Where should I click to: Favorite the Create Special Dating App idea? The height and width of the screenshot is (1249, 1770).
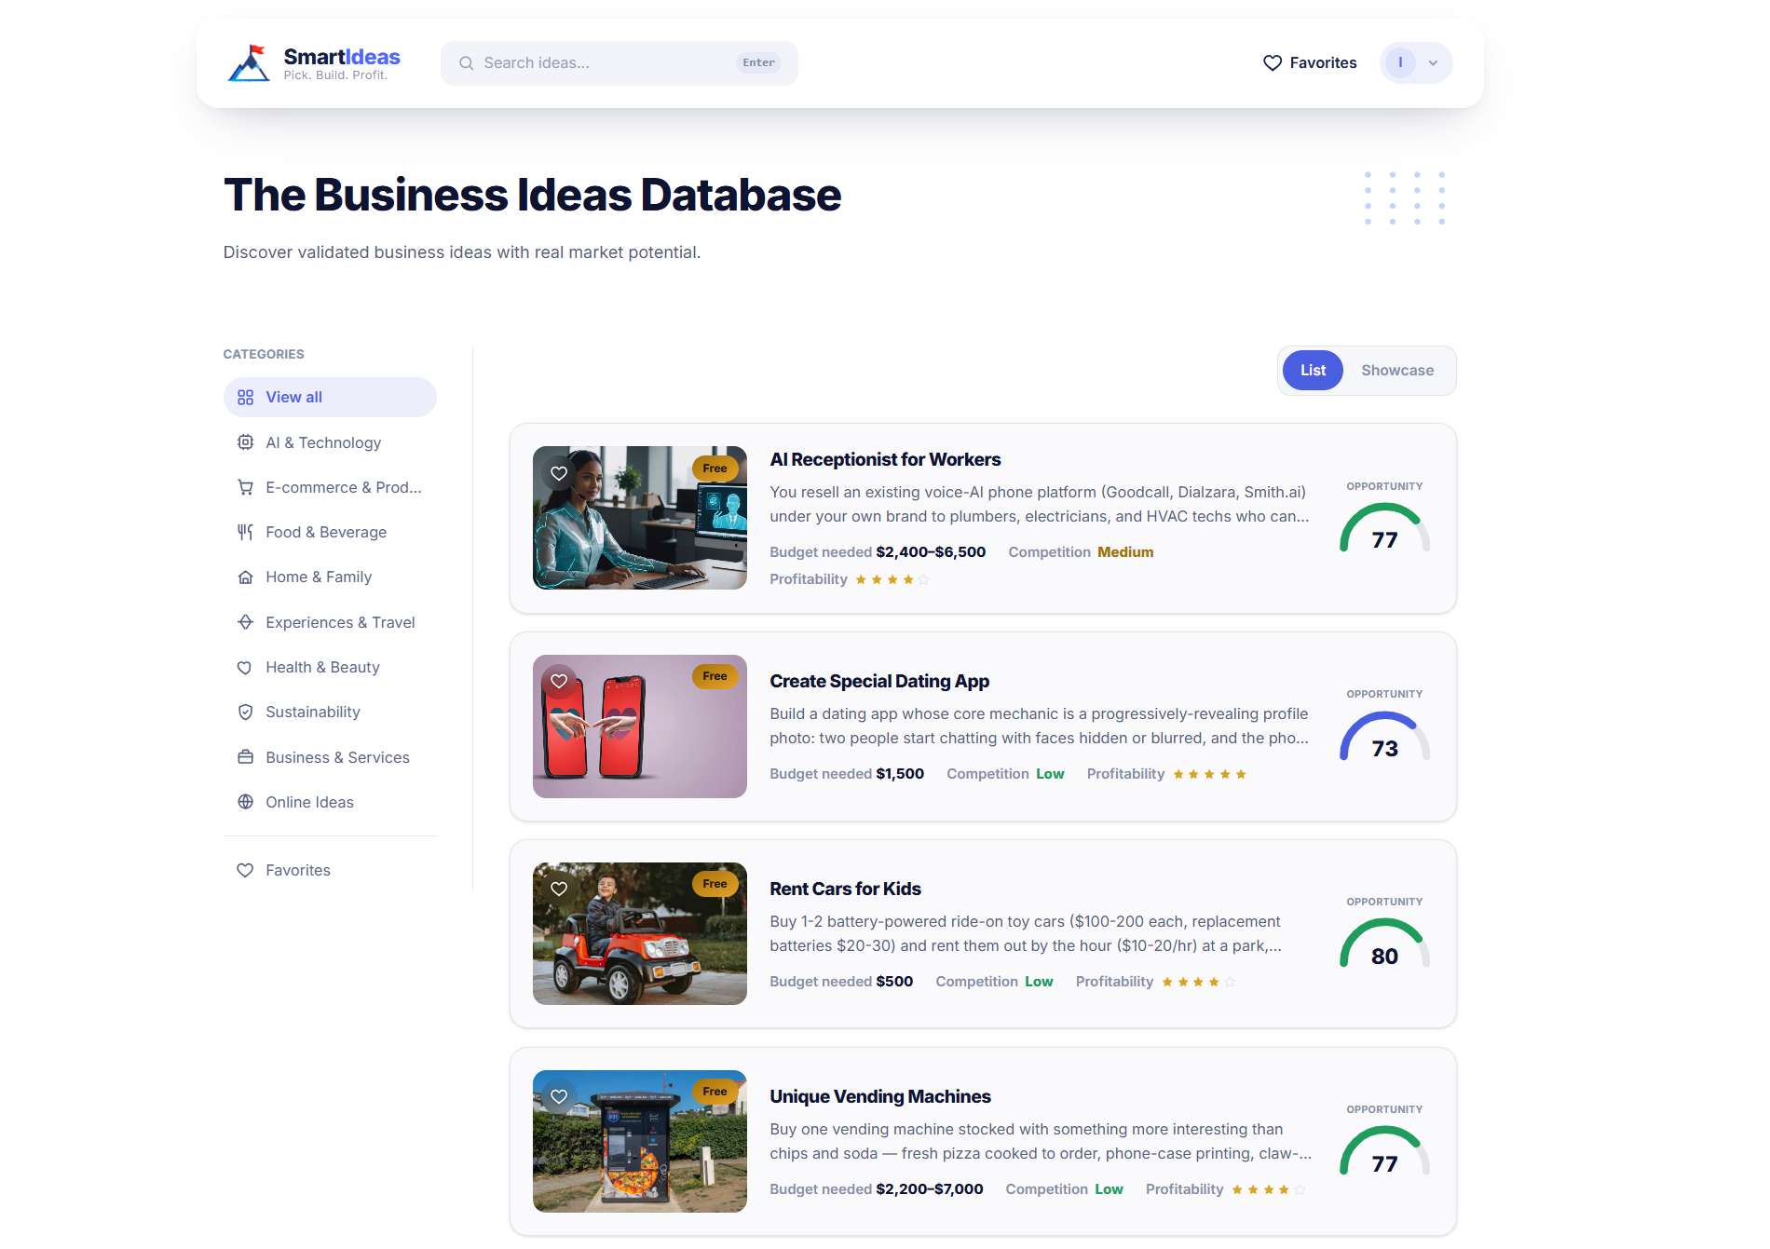559,681
